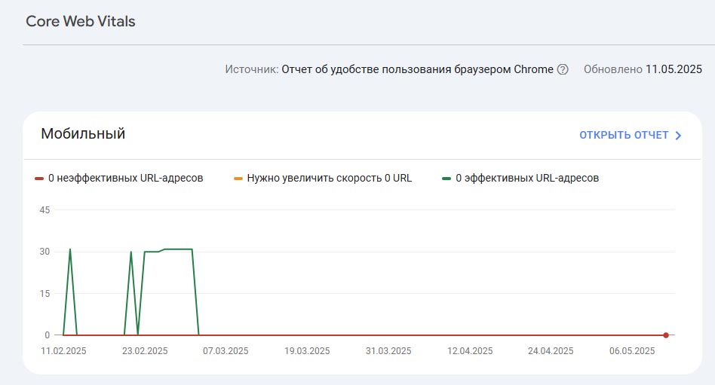Click the first green spike peak near 11.02.2025
This screenshot has height=385, width=715.
(x=70, y=249)
